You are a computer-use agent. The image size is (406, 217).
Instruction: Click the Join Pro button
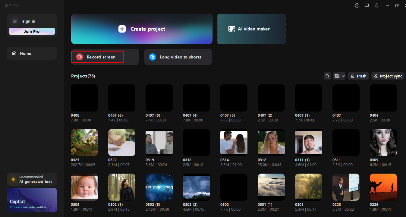(32, 31)
